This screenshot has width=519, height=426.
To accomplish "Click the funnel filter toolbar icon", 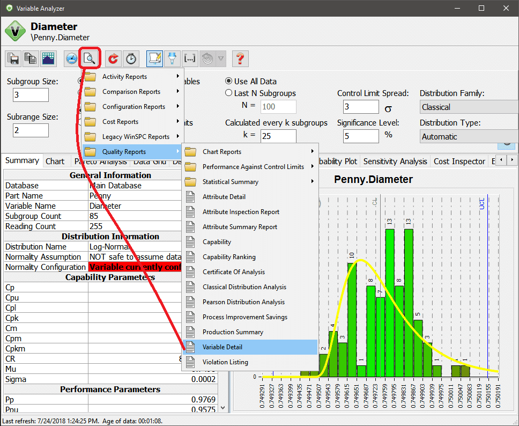I will (172, 58).
